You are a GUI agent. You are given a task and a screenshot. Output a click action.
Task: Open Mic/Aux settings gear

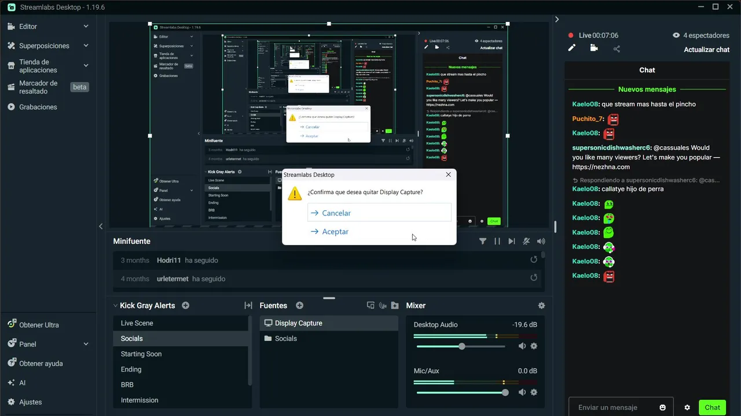click(534, 392)
